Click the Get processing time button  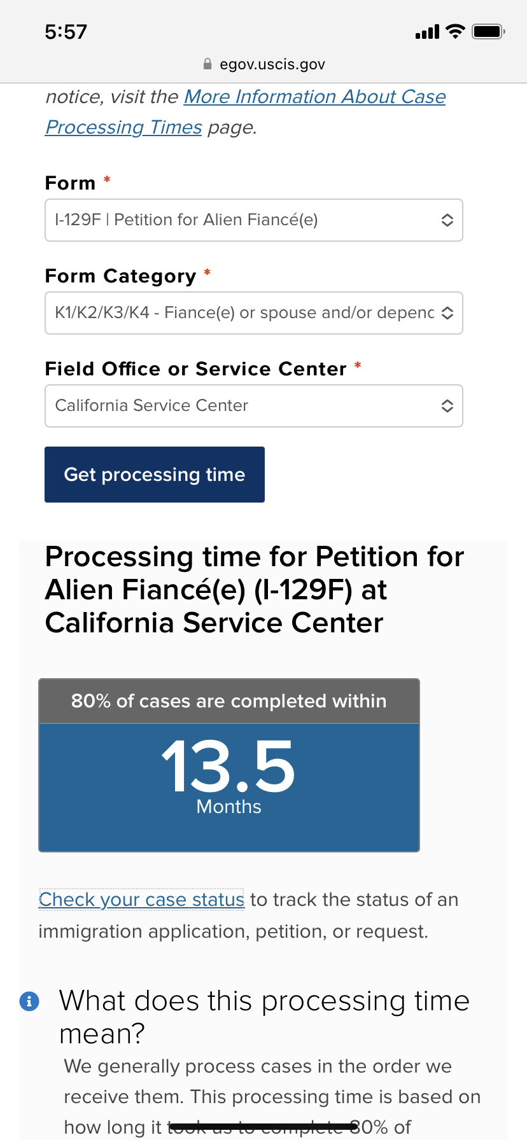(155, 475)
